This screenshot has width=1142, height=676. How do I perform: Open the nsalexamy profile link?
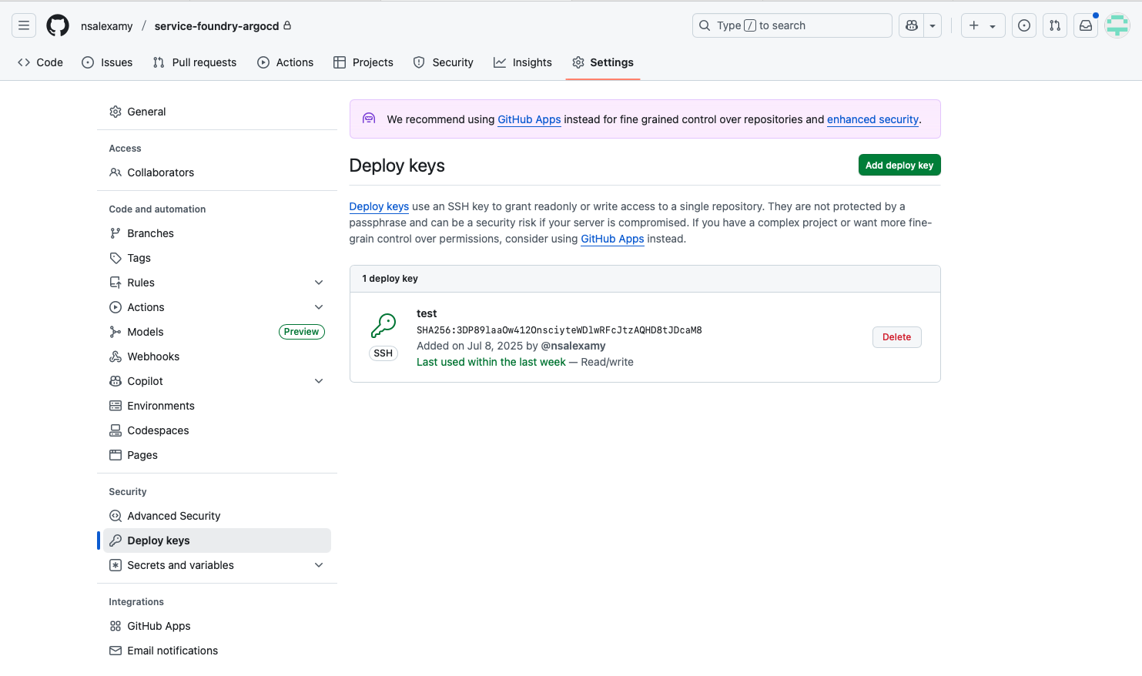pyautogui.click(x=107, y=26)
